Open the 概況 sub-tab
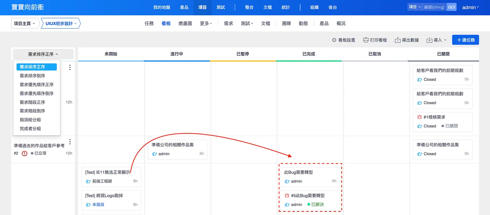The width and height of the screenshot is (490, 215). tap(341, 23)
